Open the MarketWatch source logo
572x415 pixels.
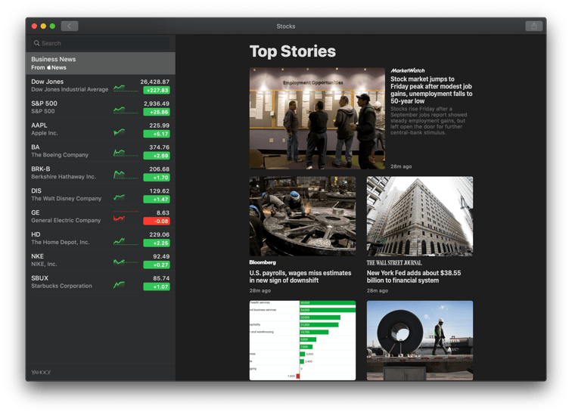coord(408,71)
